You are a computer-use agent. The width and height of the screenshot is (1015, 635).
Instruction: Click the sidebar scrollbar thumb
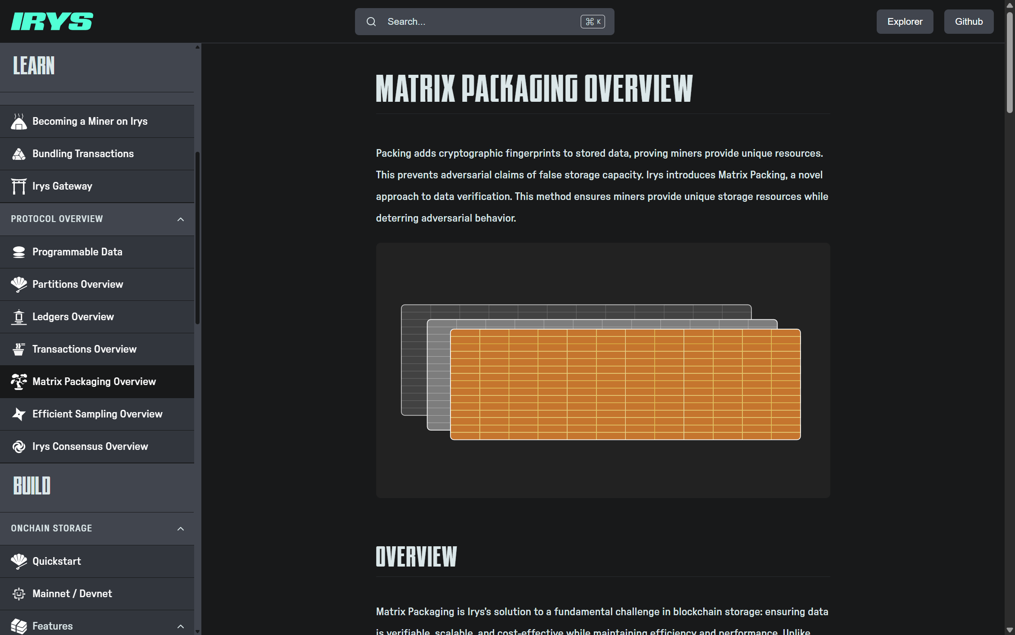tap(197, 238)
